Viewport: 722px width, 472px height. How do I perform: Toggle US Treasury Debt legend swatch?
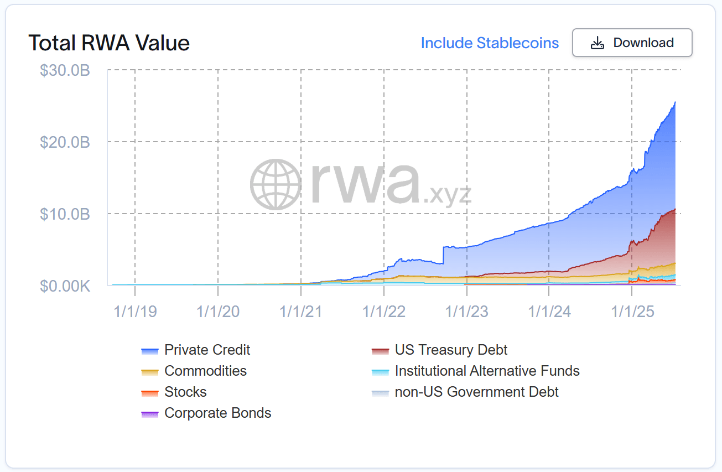[381, 350]
